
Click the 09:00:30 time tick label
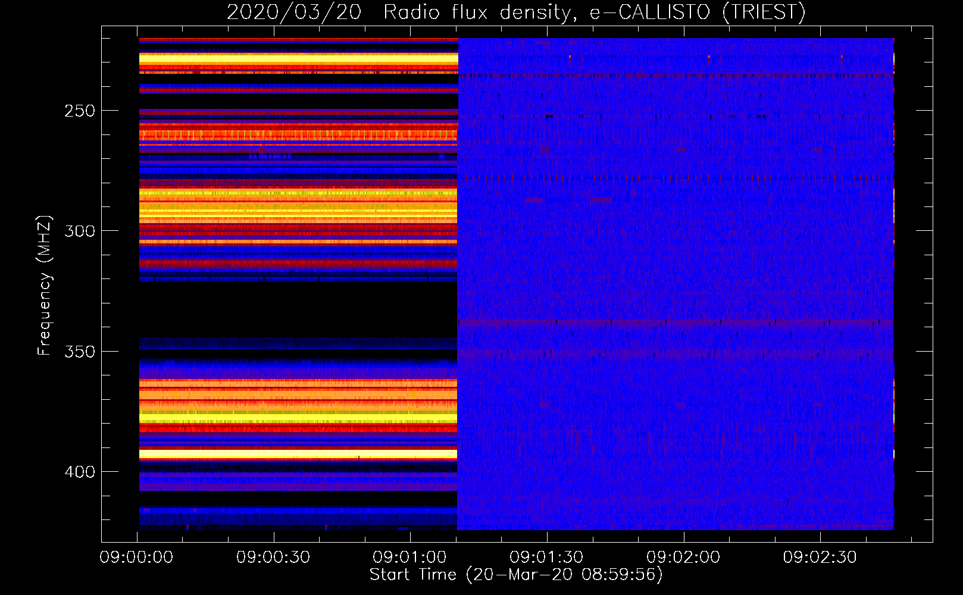click(273, 558)
